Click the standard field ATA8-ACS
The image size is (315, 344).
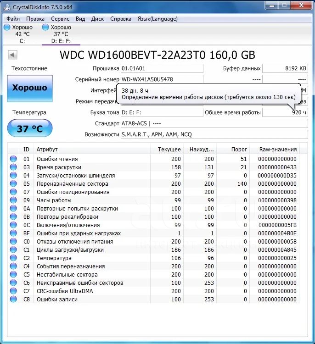coord(214,123)
